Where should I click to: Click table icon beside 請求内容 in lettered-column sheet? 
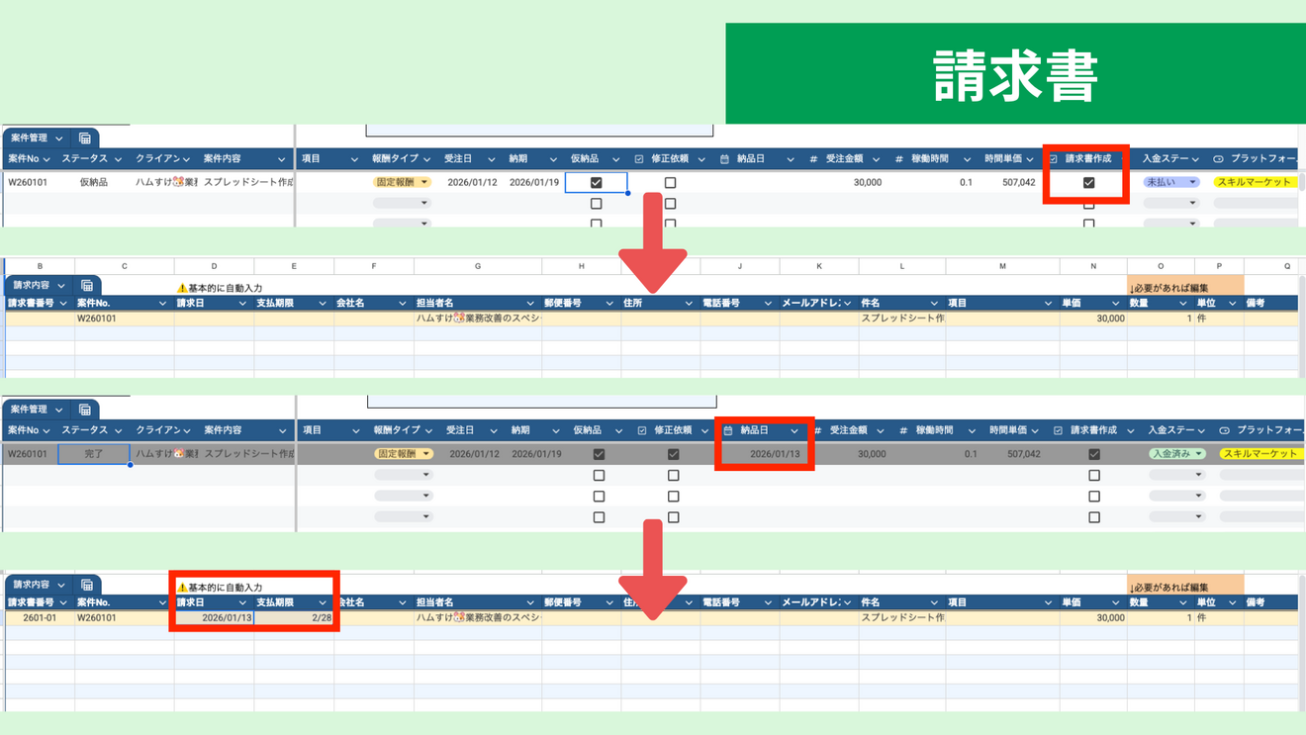point(87,285)
